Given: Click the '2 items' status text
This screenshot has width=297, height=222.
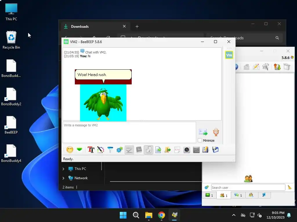Looking at the screenshot, I should (68, 187).
